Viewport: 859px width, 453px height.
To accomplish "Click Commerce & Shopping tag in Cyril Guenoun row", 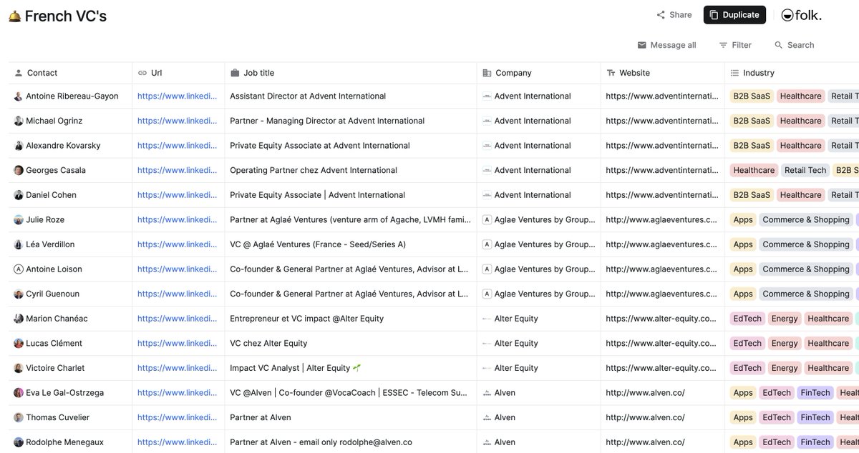I will [x=806, y=294].
